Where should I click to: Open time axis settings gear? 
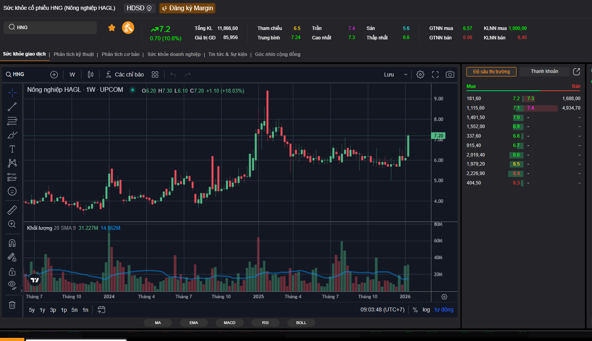click(x=444, y=297)
